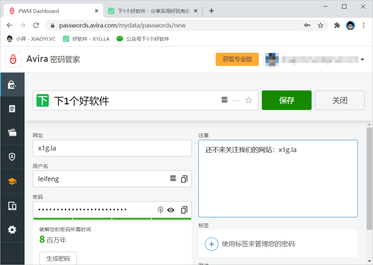Click the browser address bar URL
The height and width of the screenshot is (265, 373).
pyautogui.click(x=122, y=26)
